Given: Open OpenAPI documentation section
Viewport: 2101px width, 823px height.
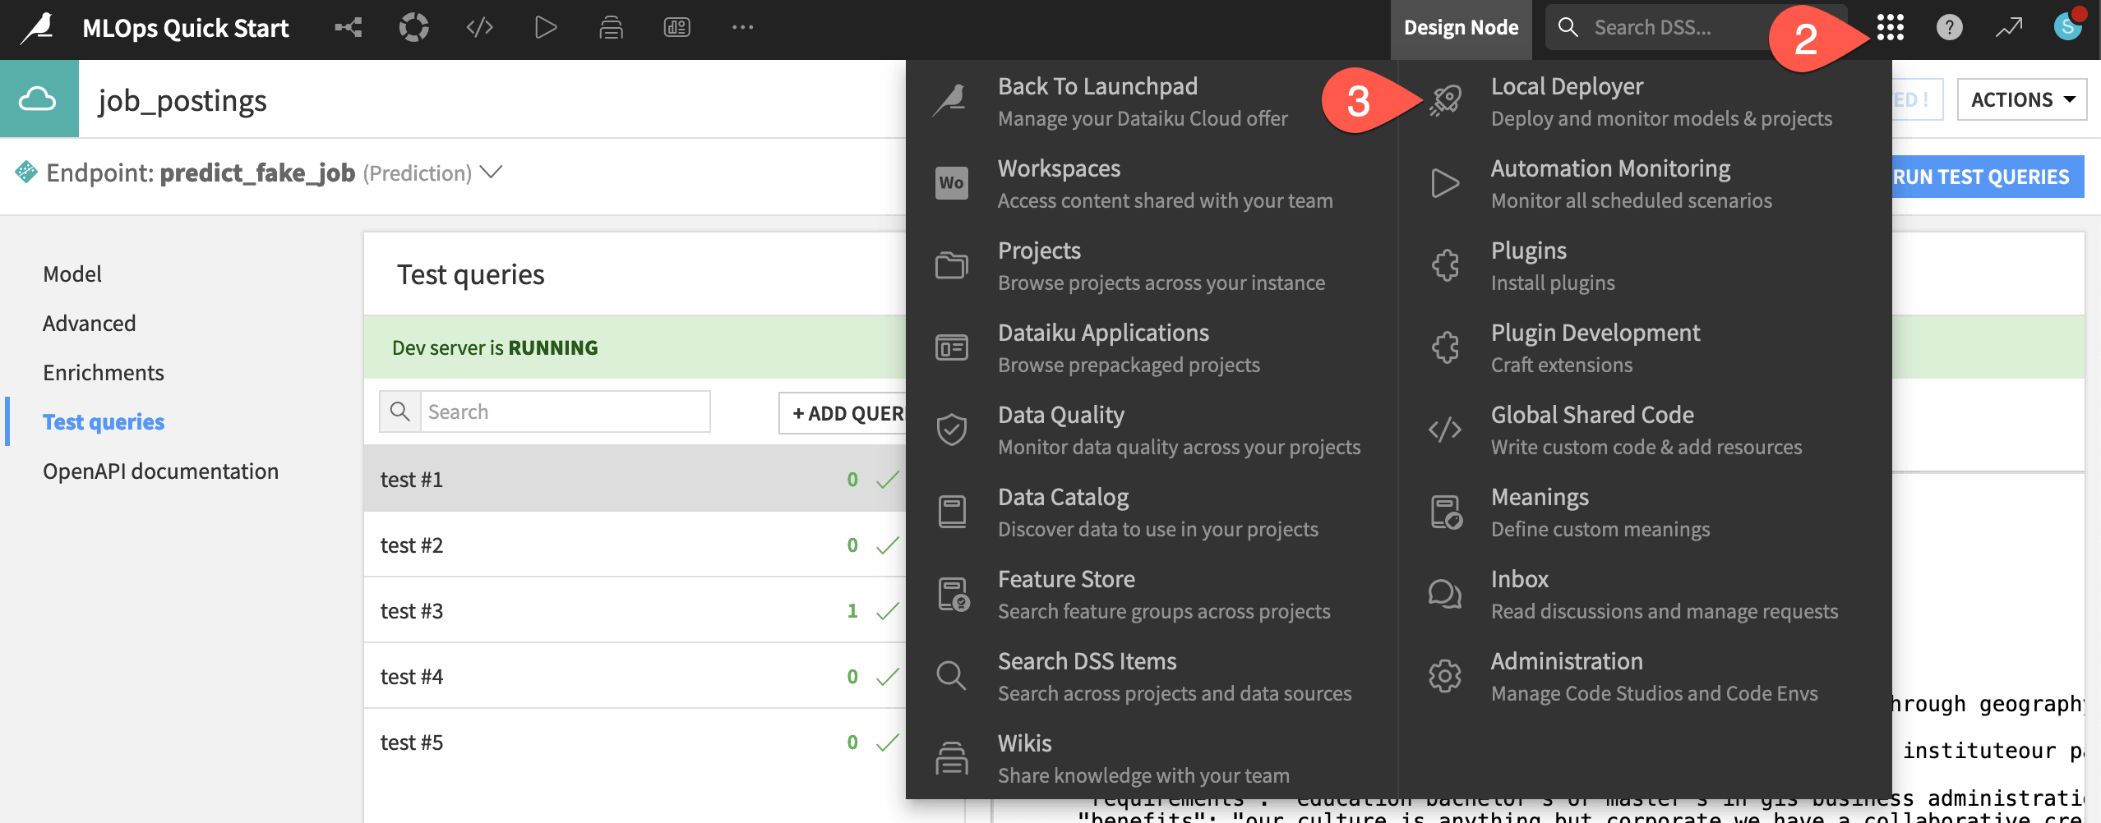Looking at the screenshot, I should pyautogui.click(x=161, y=471).
